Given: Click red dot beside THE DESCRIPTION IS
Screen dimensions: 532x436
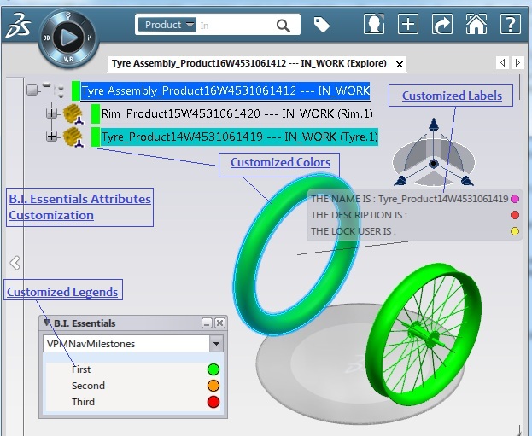Looking at the screenshot, I should 515,215.
